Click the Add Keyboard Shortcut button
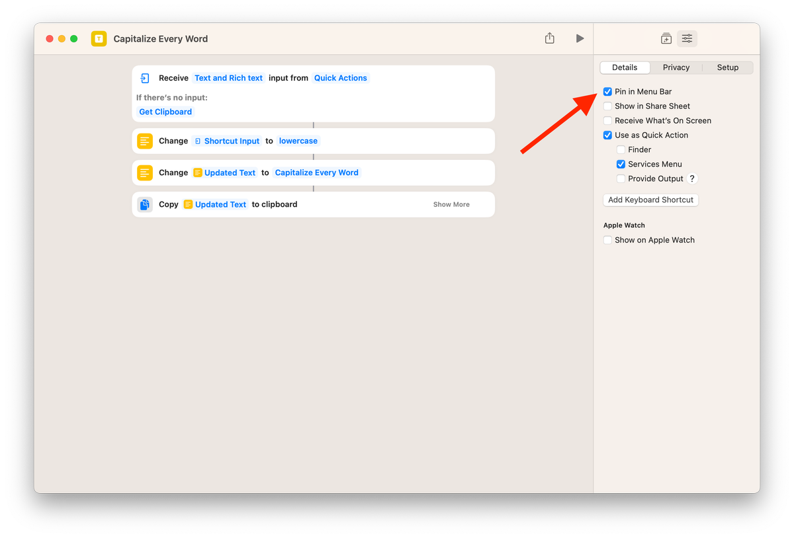The image size is (794, 538). pyautogui.click(x=650, y=200)
